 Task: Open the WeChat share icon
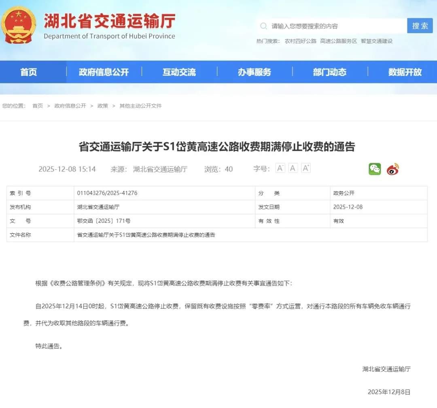click(x=374, y=169)
